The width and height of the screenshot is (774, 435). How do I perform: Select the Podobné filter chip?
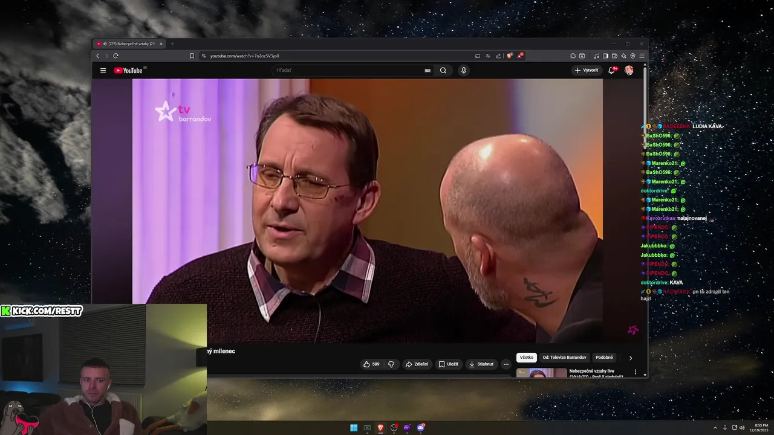(604, 358)
